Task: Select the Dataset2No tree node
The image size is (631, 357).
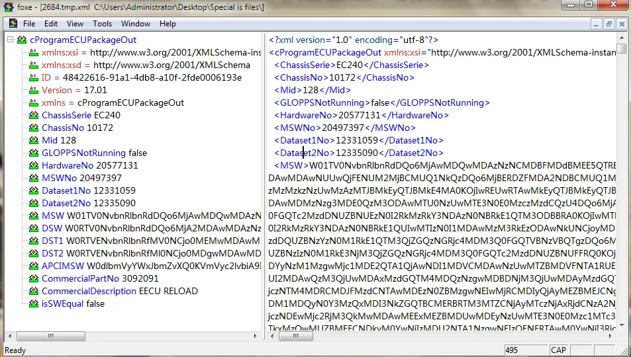Action: coord(89,203)
